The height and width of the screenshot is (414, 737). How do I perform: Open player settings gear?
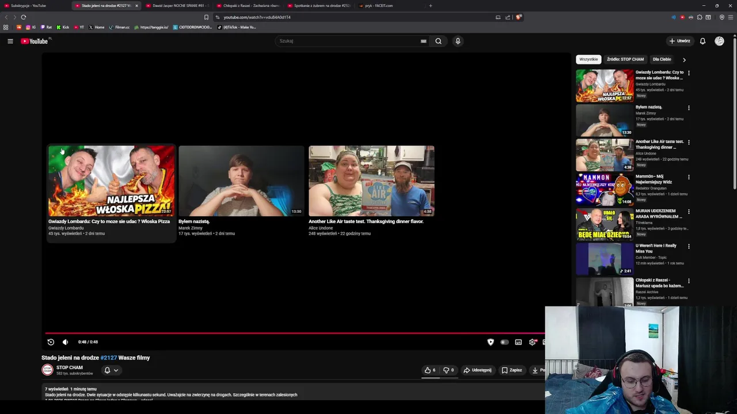pyautogui.click(x=532, y=342)
